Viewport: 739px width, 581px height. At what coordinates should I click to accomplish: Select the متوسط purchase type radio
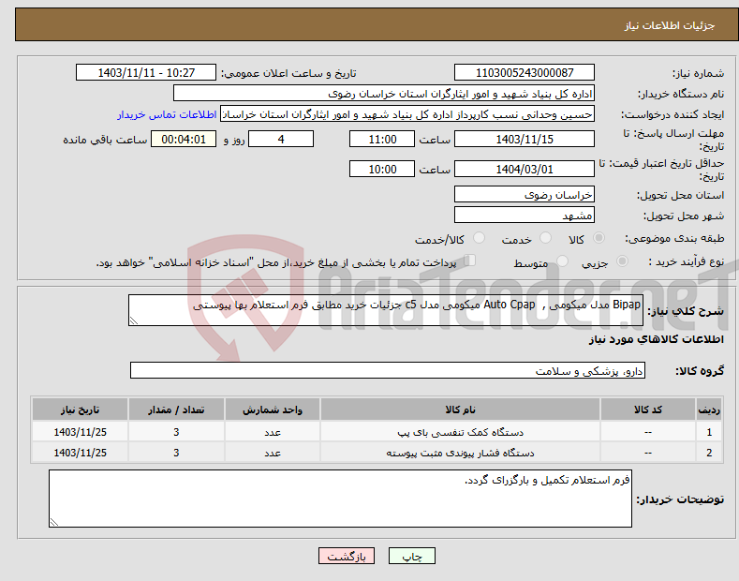(562, 261)
